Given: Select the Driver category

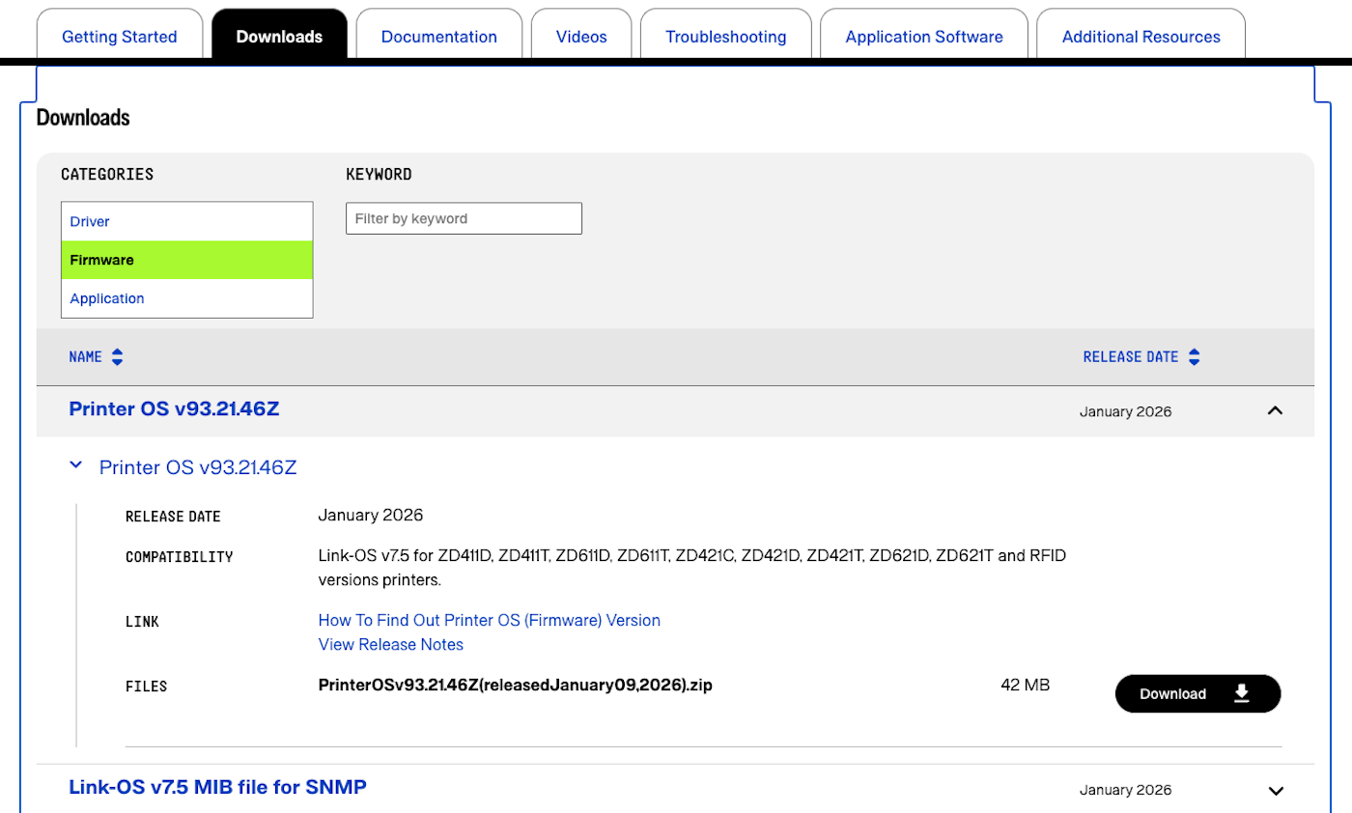Looking at the screenshot, I should 187,221.
